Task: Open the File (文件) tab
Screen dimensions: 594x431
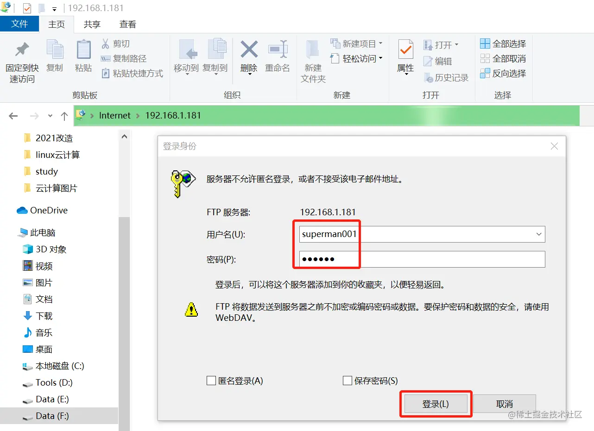Action: tap(19, 24)
